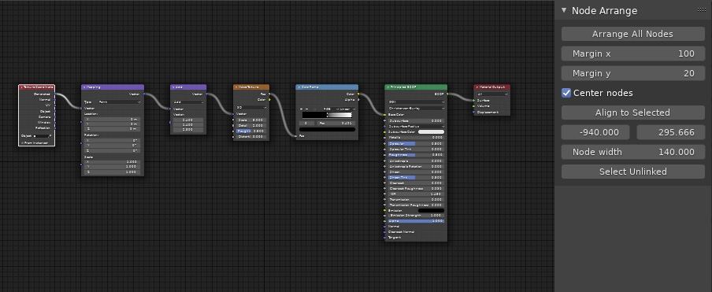Click the Fac output socket of Noise Texture
This screenshot has height=292, width=712.
click(269, 94)
